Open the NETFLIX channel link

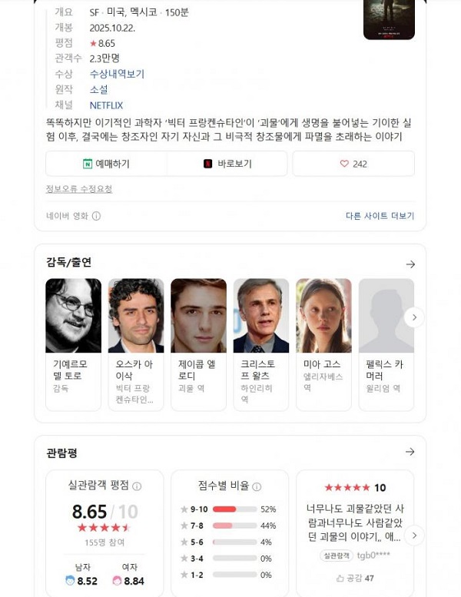pos(106,105)
